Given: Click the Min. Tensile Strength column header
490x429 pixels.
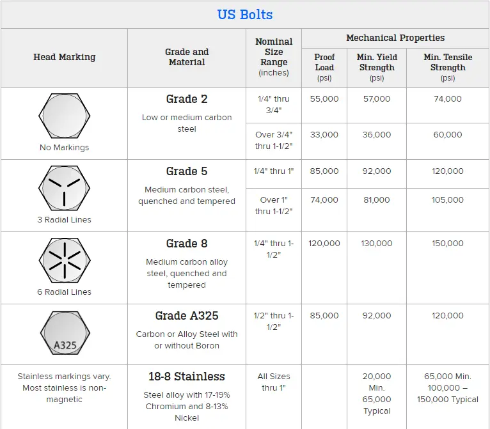Looking at the screenshot, I should 448,67.
